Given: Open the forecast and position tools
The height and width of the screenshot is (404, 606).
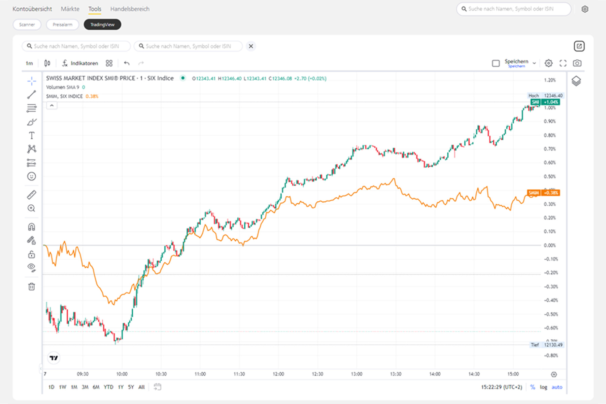Looking at the screenshot, I should point(32,163).
